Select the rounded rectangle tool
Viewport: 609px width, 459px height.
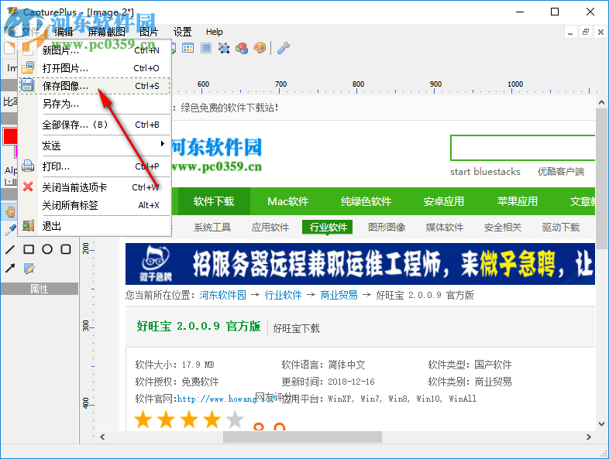[66, 249]
